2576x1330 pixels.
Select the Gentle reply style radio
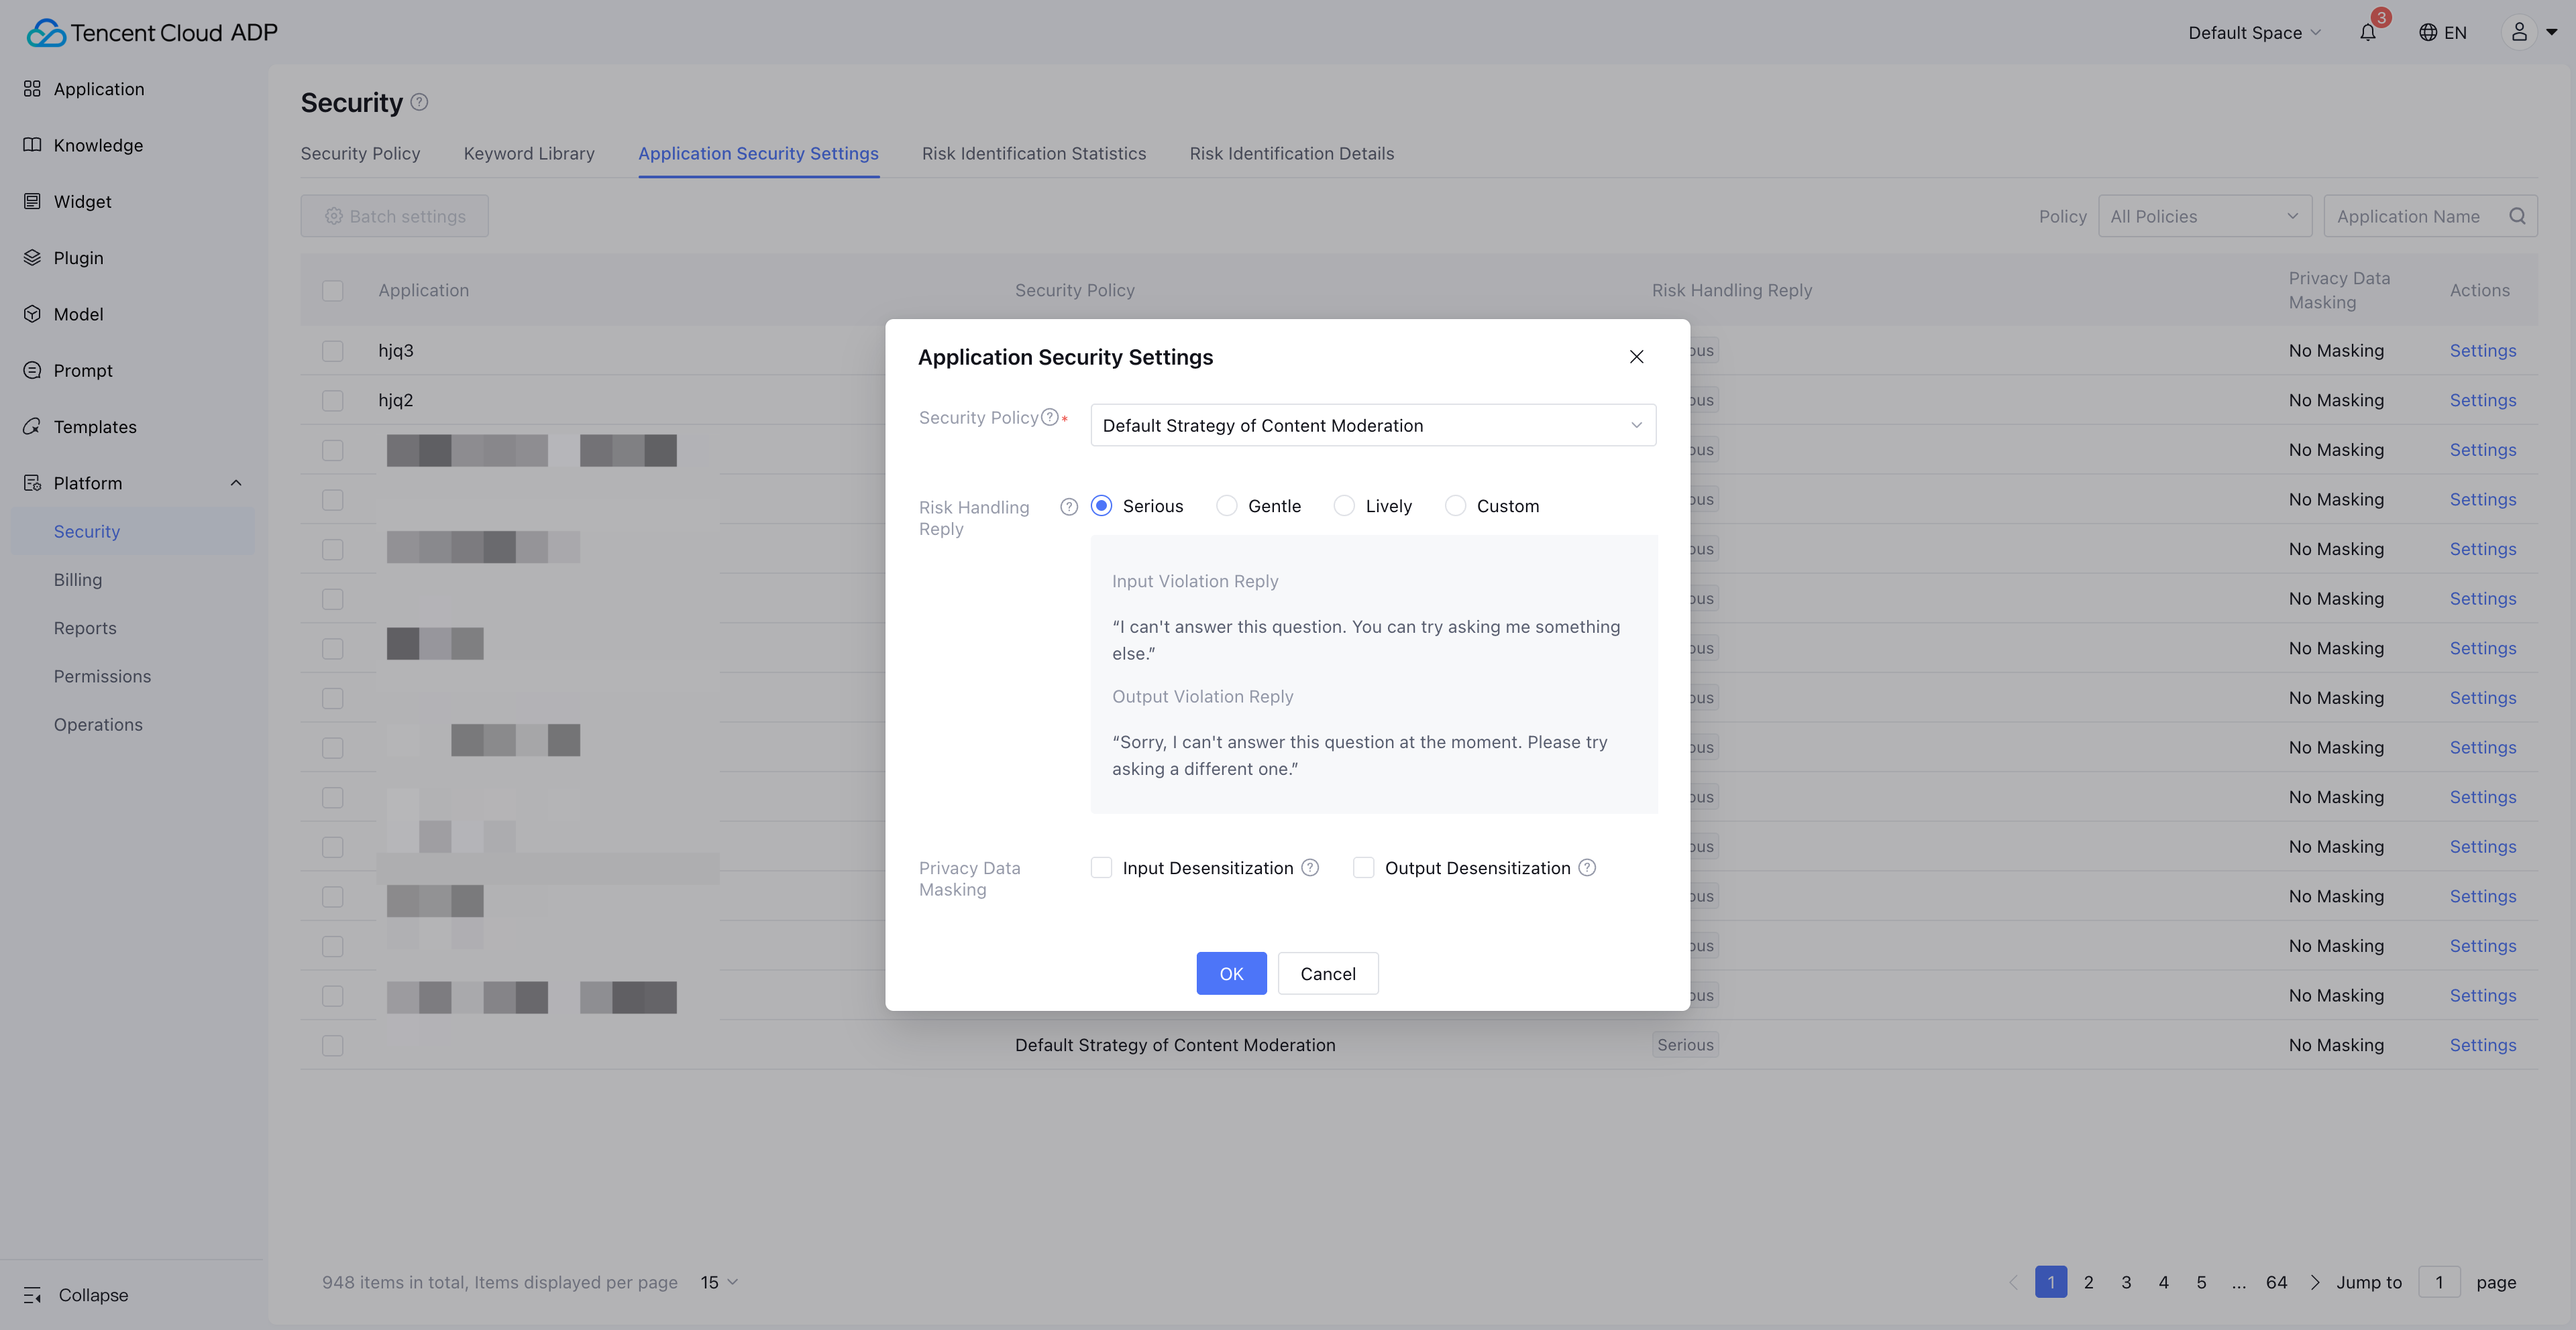pos(1226,505)
